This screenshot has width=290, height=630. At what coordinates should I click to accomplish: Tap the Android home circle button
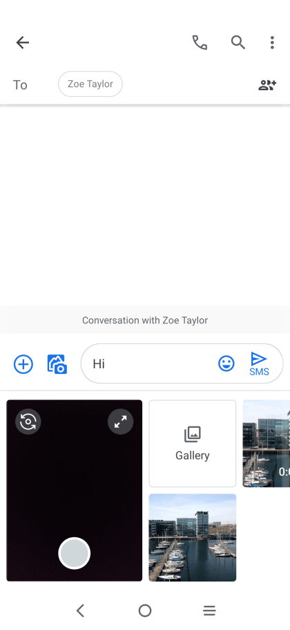(145, 611)
